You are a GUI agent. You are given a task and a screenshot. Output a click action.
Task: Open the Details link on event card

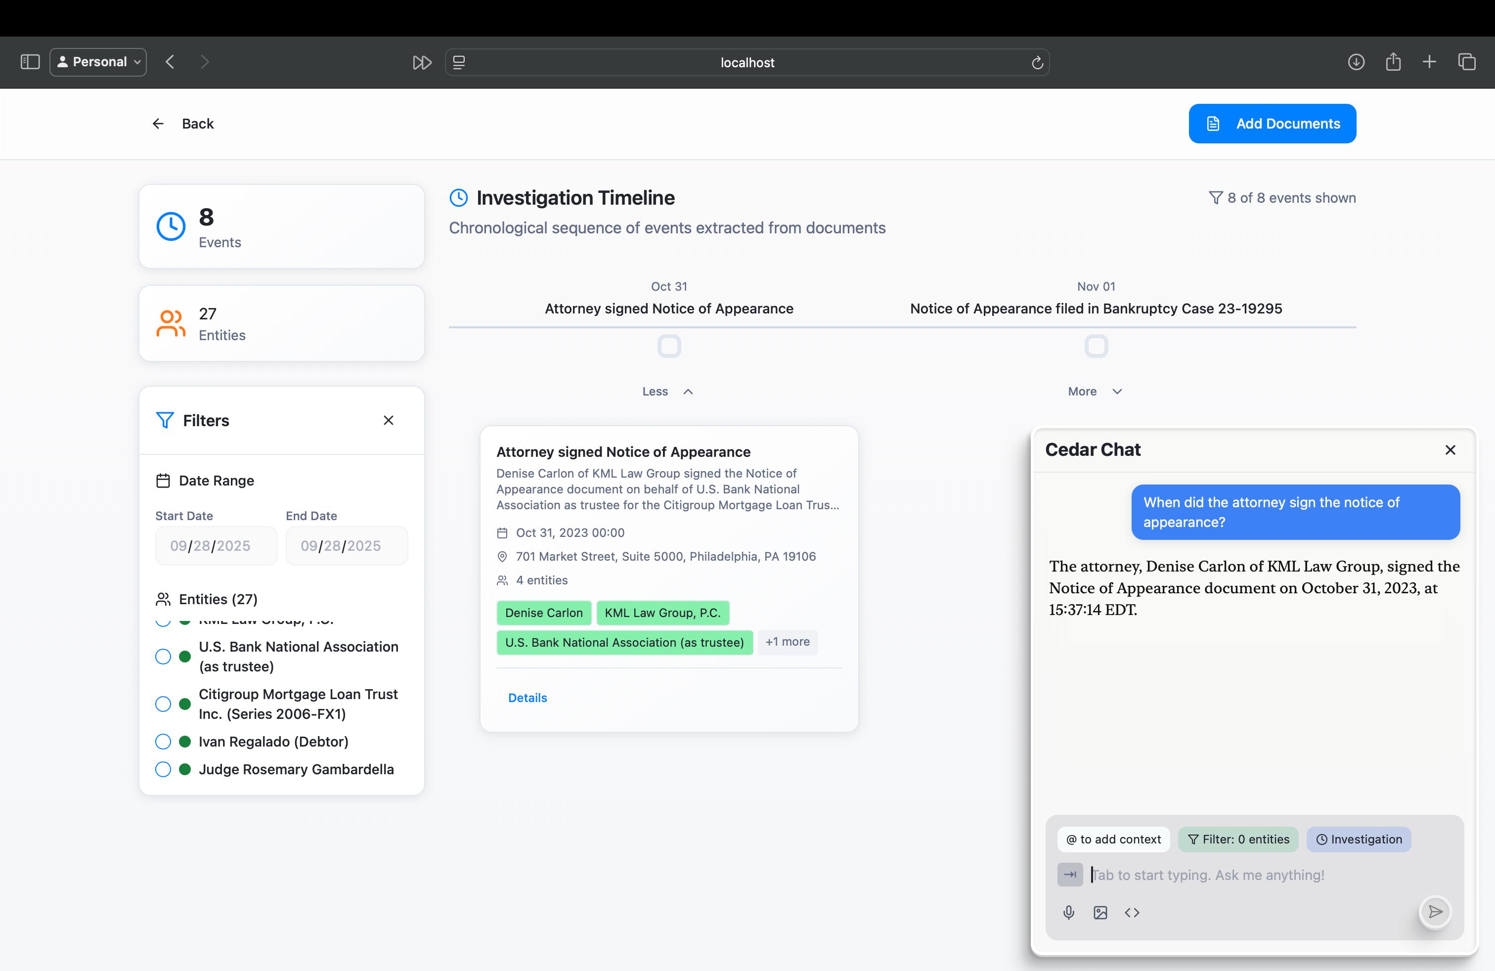pos(527,698)
